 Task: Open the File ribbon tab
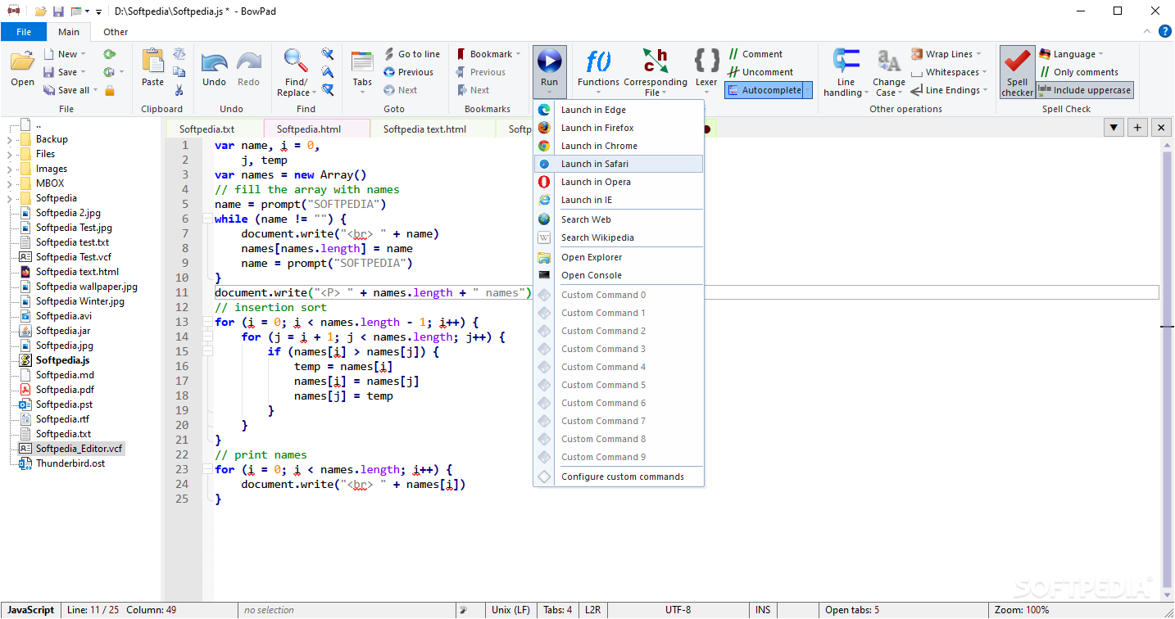point(24,32)
